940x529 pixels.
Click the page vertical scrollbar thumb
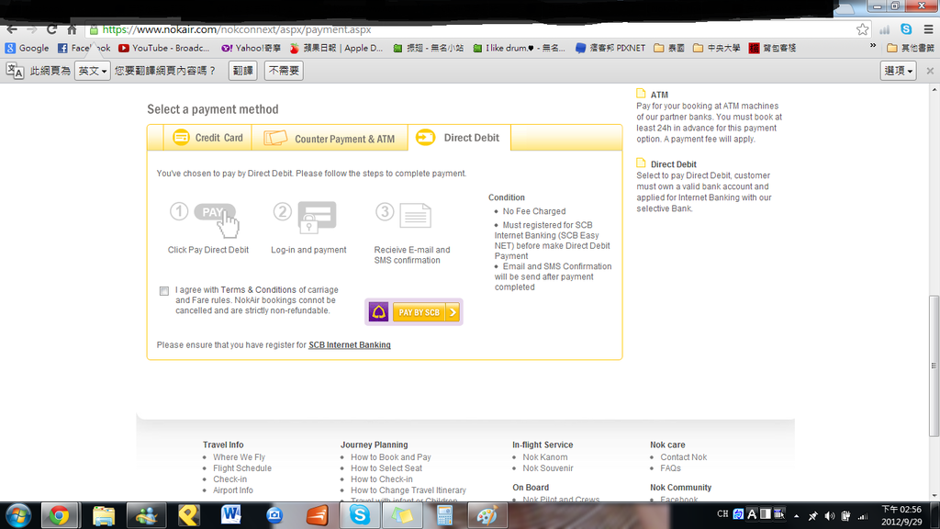click(x=934, y=366)
